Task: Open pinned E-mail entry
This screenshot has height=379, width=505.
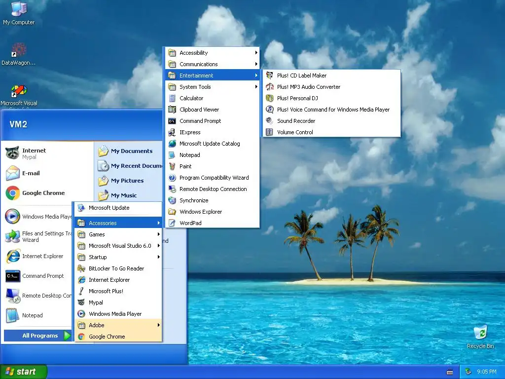Action: (48, 173)
